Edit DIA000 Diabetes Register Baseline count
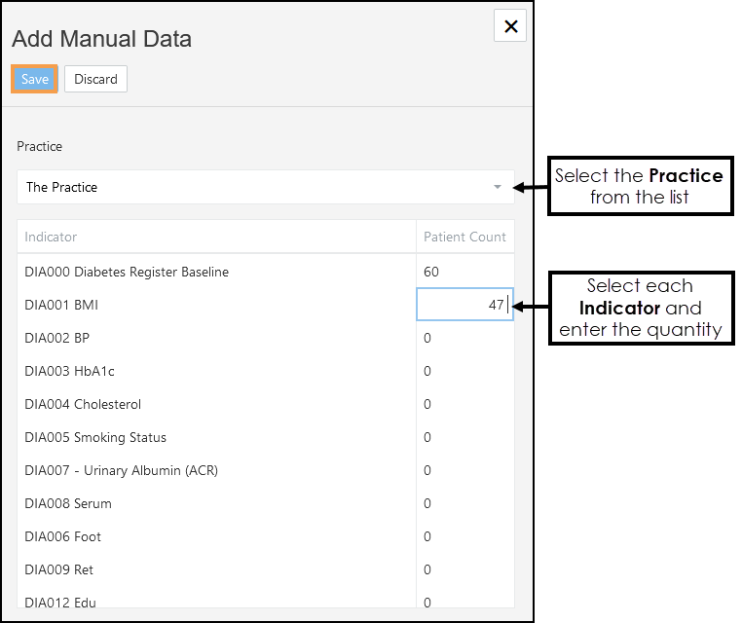This screenshot has width=742, height=623. (464, 272)
